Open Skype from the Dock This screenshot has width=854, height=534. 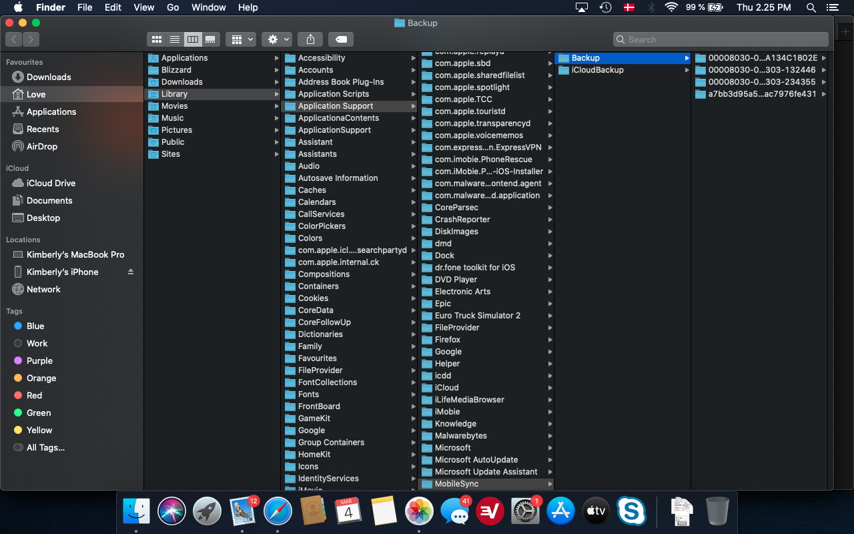(631, 512)
